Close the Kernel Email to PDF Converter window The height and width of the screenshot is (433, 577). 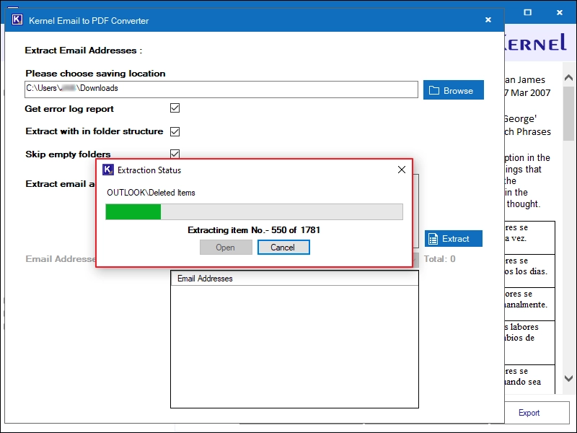488,20
